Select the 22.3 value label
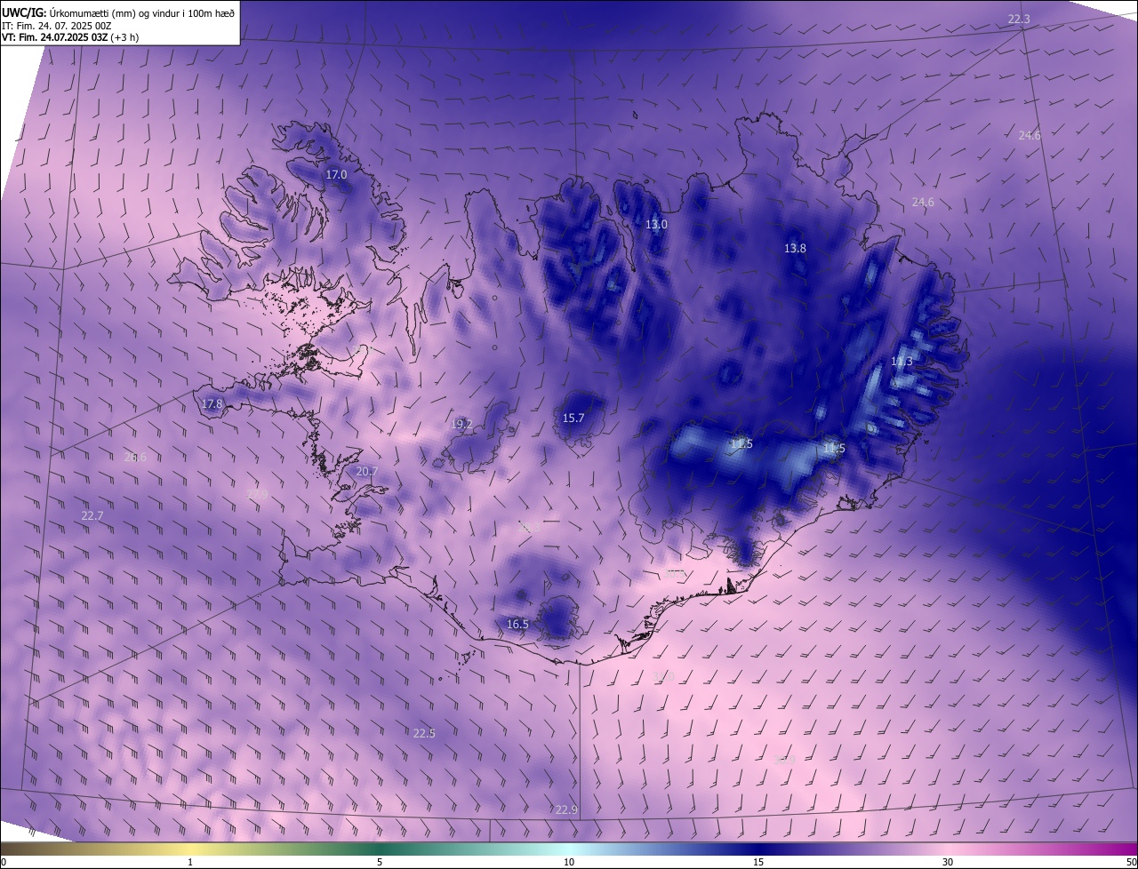The image size is (1138, 869). [1019, 20]
